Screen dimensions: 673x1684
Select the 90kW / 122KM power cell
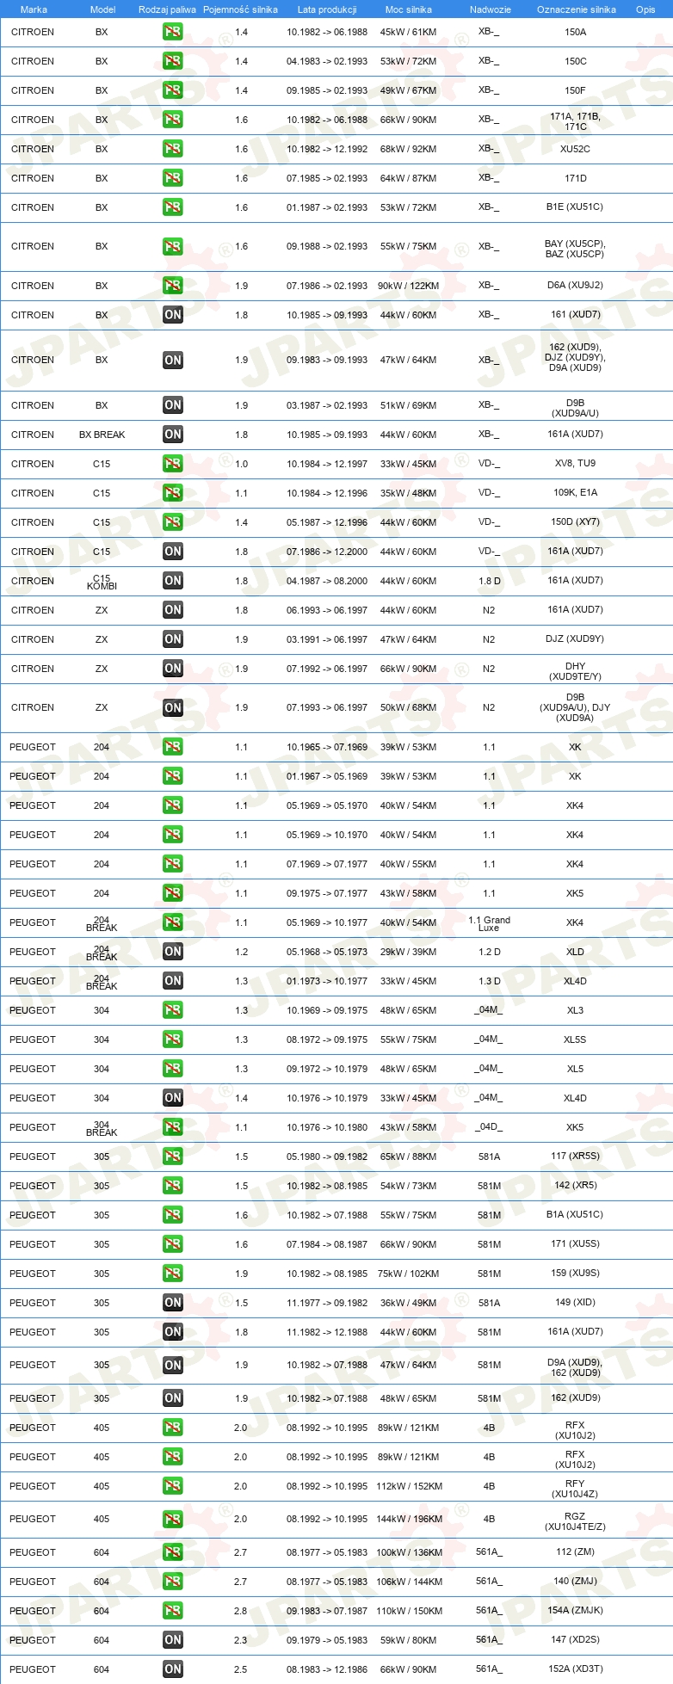coord(408,286)
